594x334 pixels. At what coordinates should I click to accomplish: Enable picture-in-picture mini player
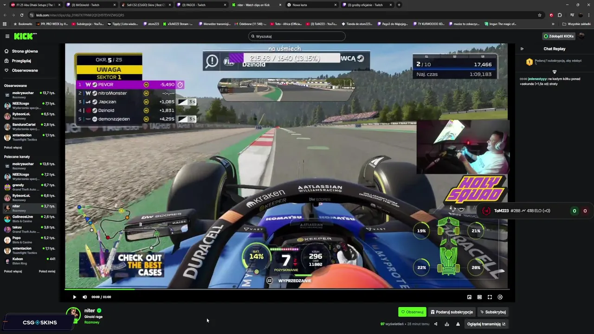469,297
